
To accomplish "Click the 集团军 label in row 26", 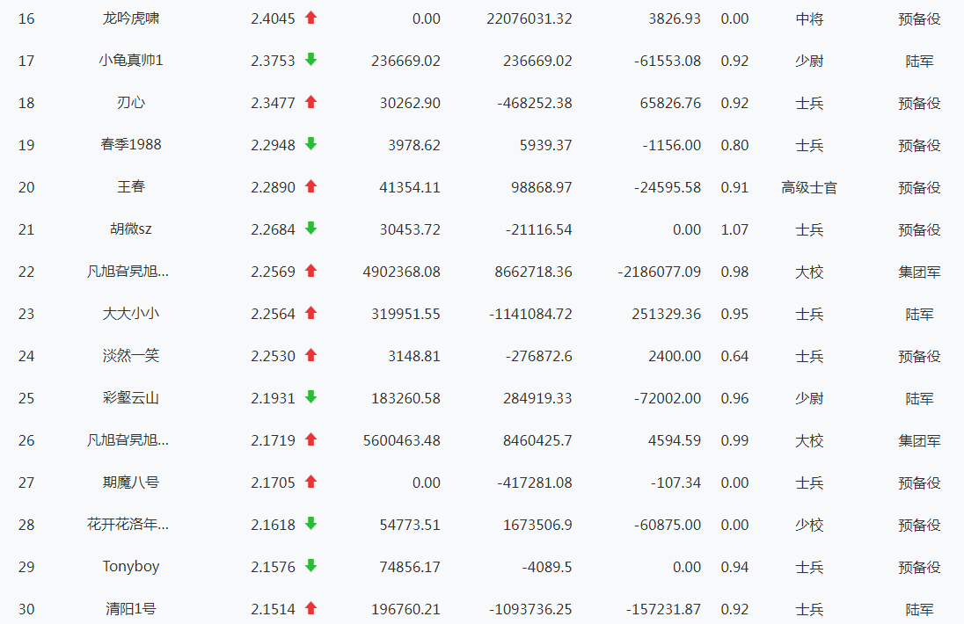I will click(x=919, y=440).
